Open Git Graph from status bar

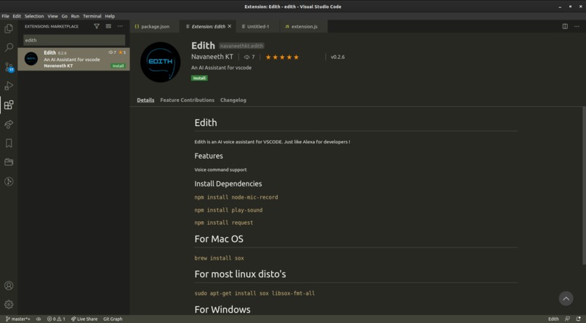[113, 319]
